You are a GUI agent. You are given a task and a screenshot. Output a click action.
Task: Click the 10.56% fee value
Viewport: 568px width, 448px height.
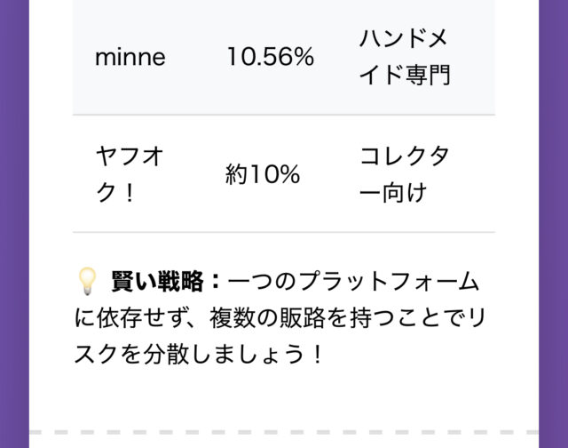click(270, 58)
